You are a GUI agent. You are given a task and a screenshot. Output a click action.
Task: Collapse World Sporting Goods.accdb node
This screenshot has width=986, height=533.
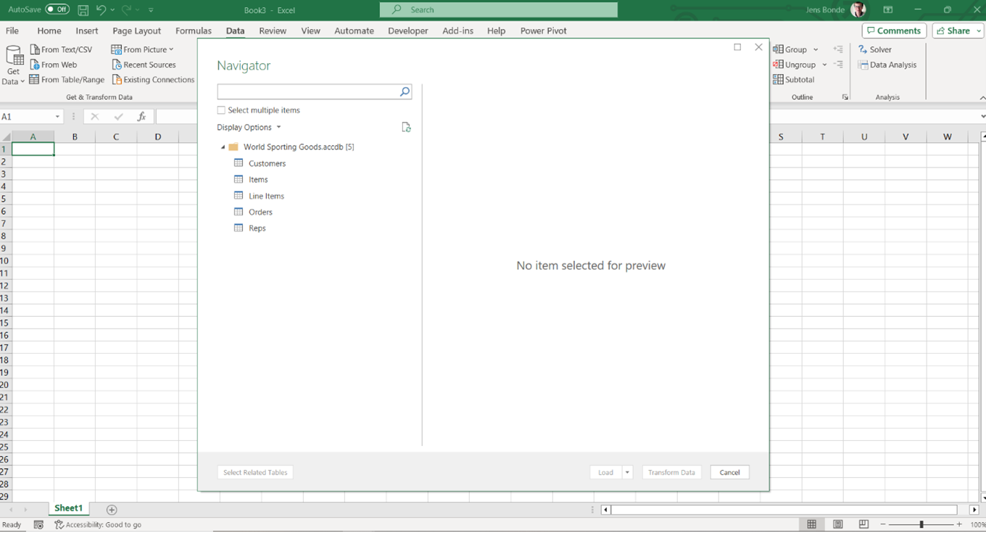click(x=223, y=147)
